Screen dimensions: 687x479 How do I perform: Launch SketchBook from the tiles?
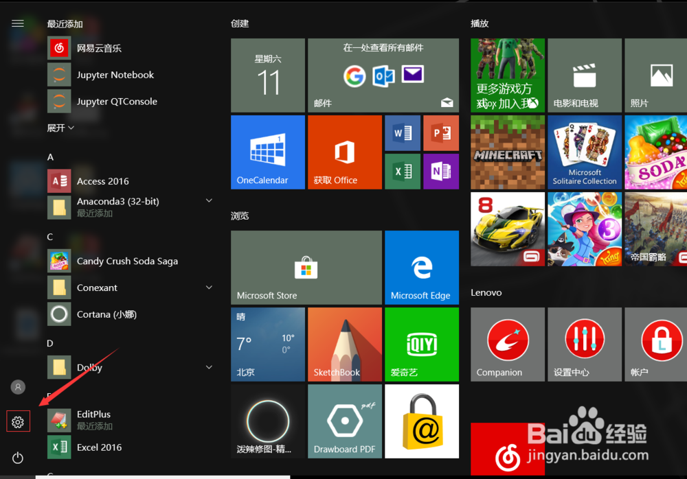coord(344,344)
